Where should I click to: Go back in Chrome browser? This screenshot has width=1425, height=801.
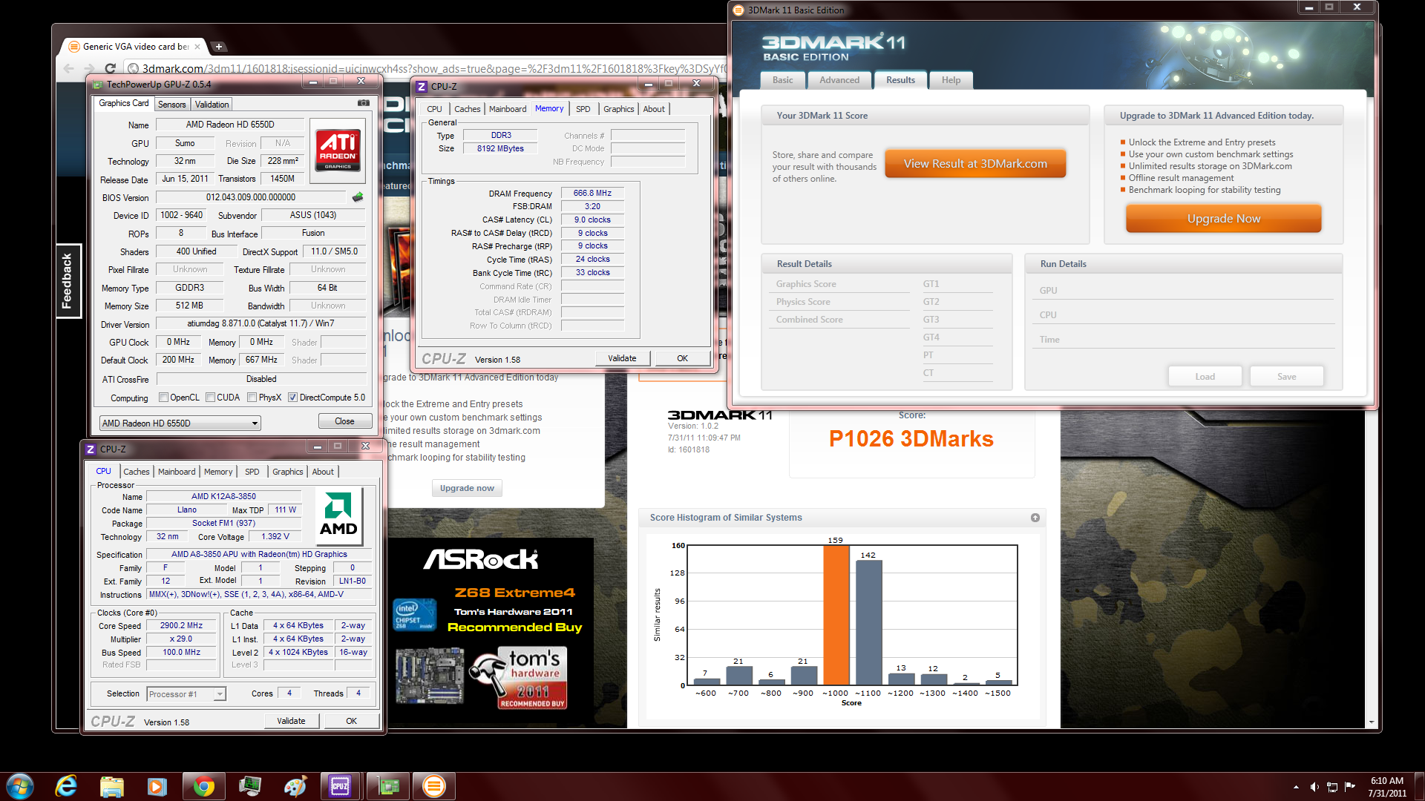(x=68, y=68)
